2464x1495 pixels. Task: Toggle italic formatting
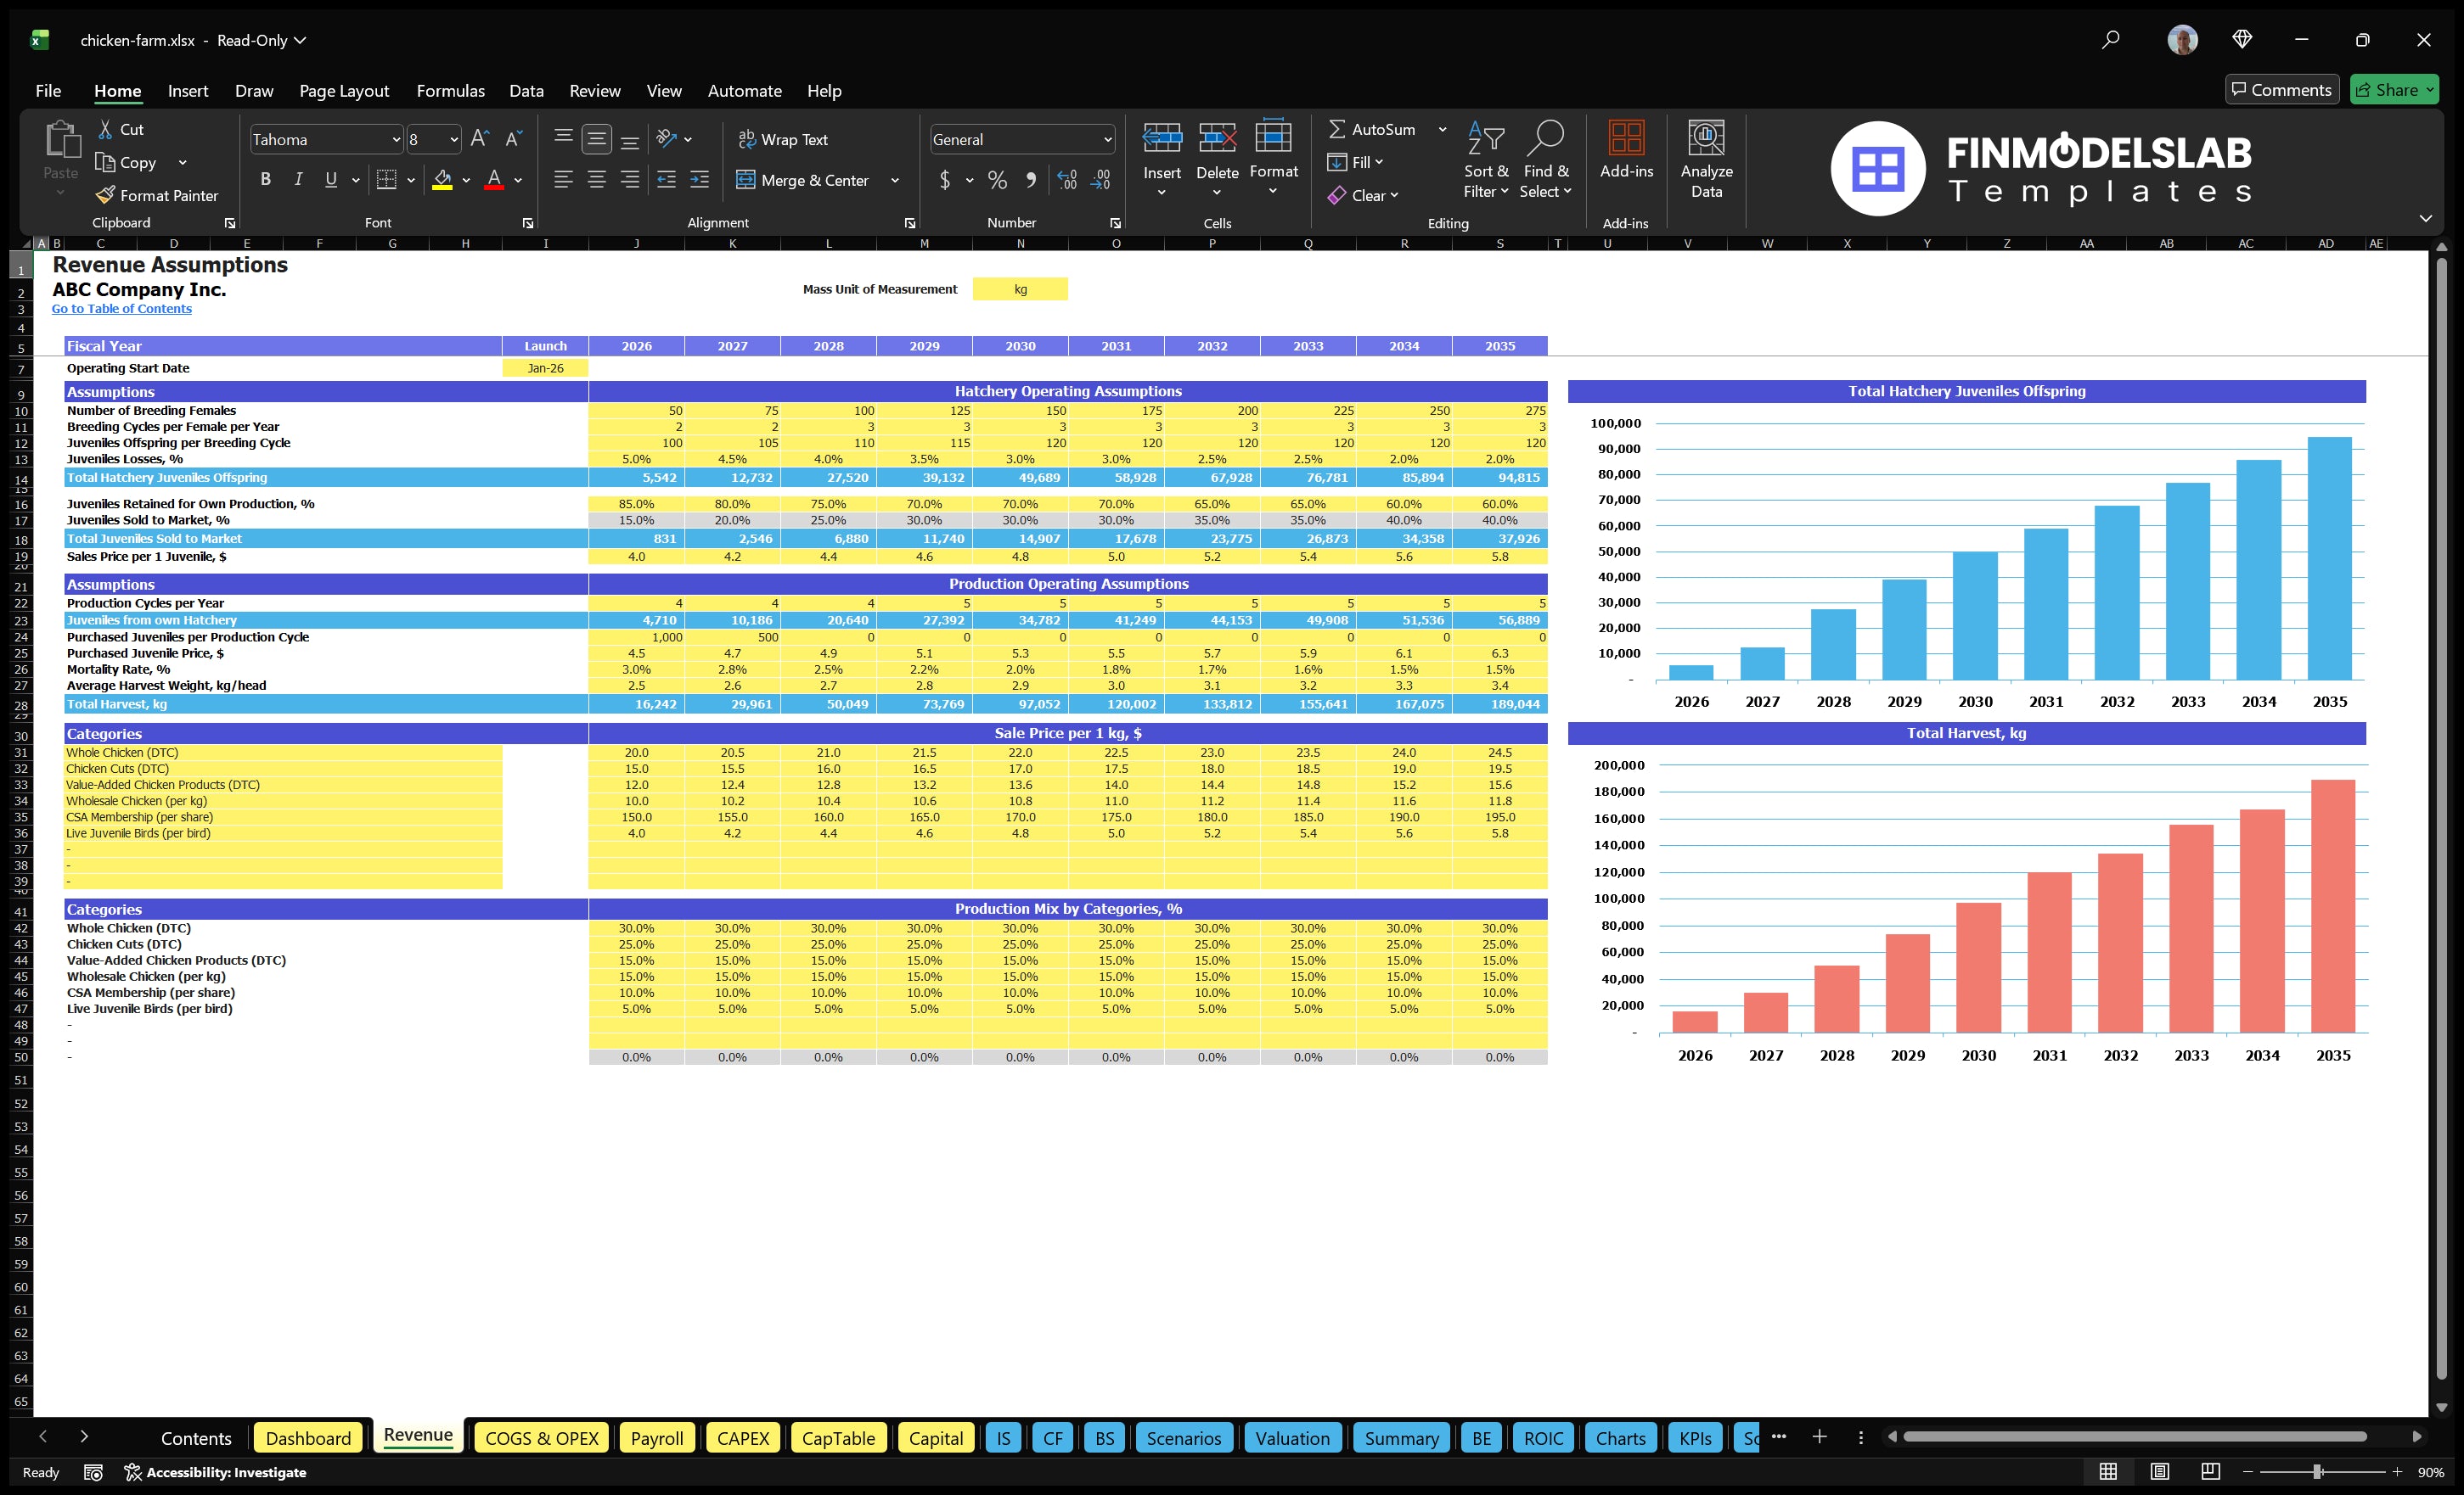coord(298,180)
